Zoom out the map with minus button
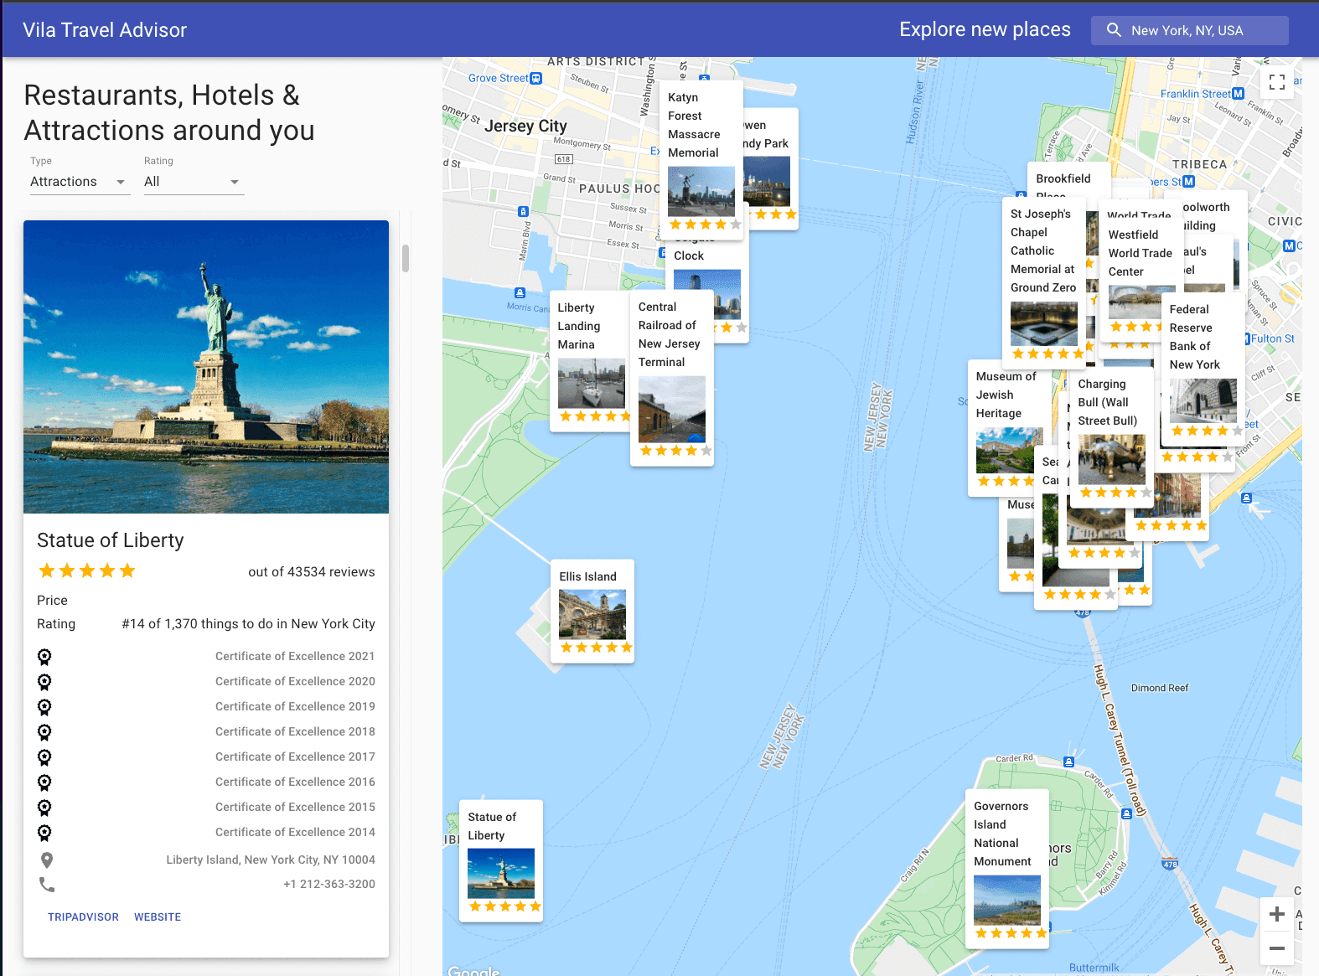Screen dimensions: 1319x976 point(1277,948)
